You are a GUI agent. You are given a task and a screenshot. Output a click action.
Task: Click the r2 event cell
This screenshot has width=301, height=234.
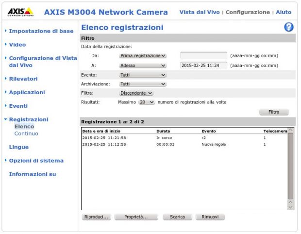click(204, 138)
